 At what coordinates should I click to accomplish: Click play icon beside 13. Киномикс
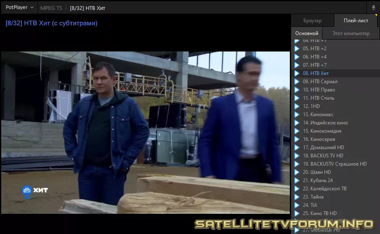pyautogui.click(x=297, y=115)
